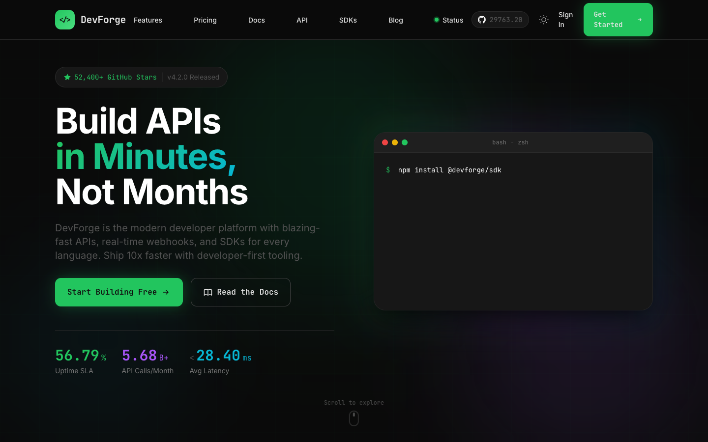Click the yellow dot in the terminal titlebar

pos(395,142)
